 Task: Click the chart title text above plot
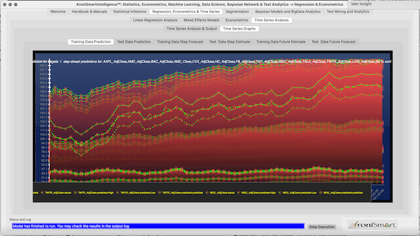pos(213,62)
